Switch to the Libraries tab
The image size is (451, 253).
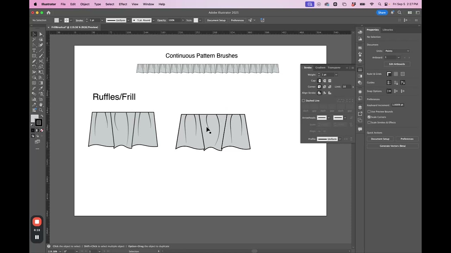click(388, 30)
